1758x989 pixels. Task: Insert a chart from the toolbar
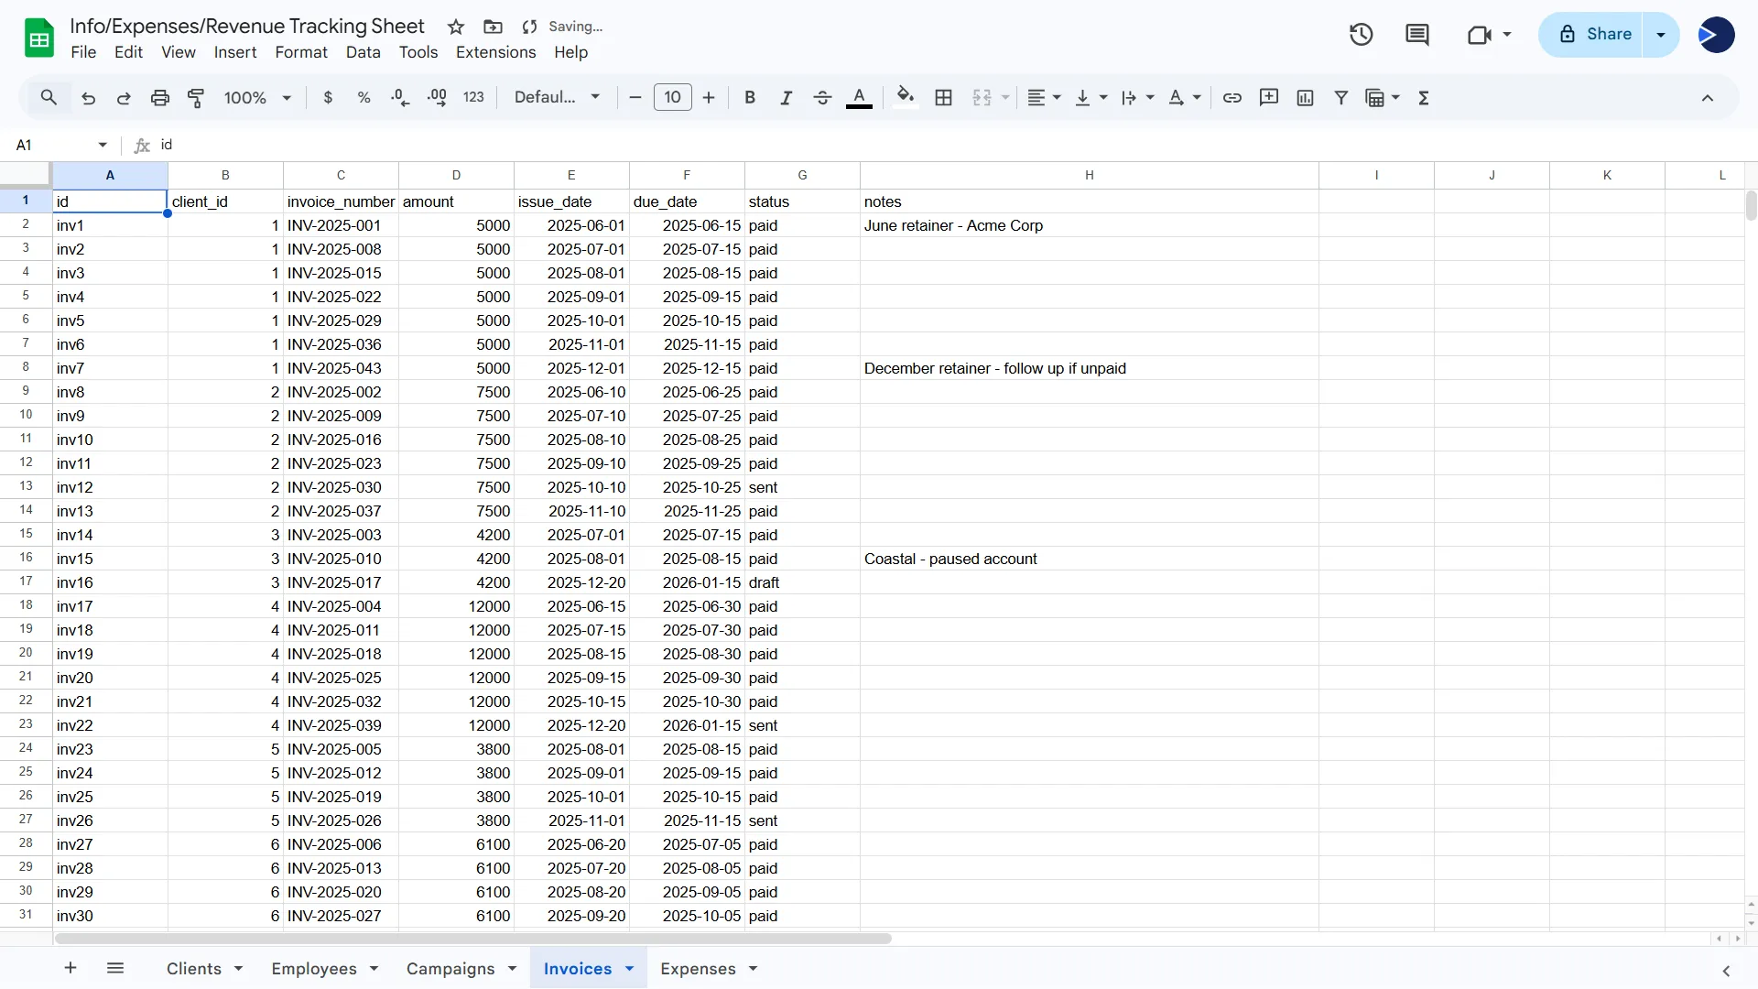1305,97
